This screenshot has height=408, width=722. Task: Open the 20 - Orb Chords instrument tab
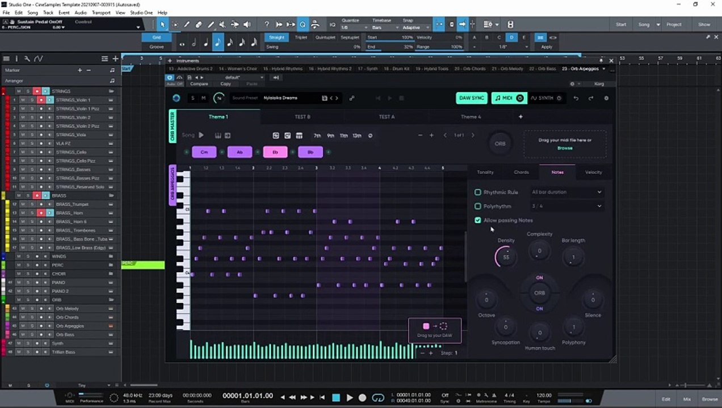pyautogui.click(x=471, y=69)
